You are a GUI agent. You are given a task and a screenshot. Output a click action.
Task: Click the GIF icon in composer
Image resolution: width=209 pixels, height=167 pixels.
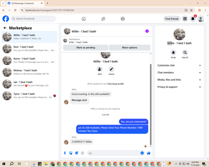[x=82, y=153]
